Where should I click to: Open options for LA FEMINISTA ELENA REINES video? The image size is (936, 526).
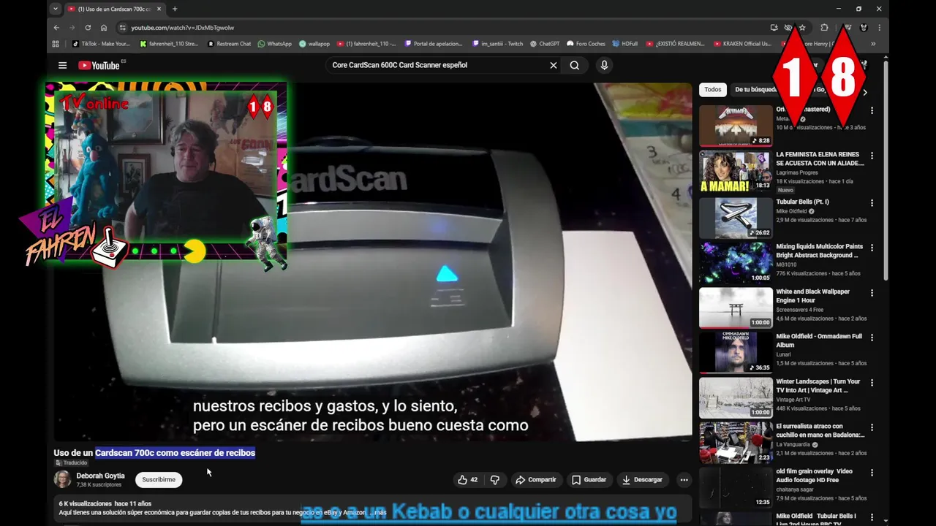(872, 156)
